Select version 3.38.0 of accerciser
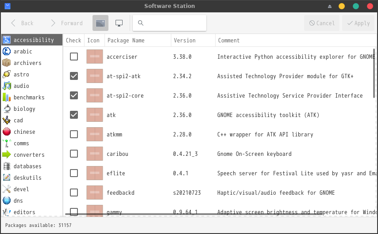The image size is (378, 234). coord(182,57)
